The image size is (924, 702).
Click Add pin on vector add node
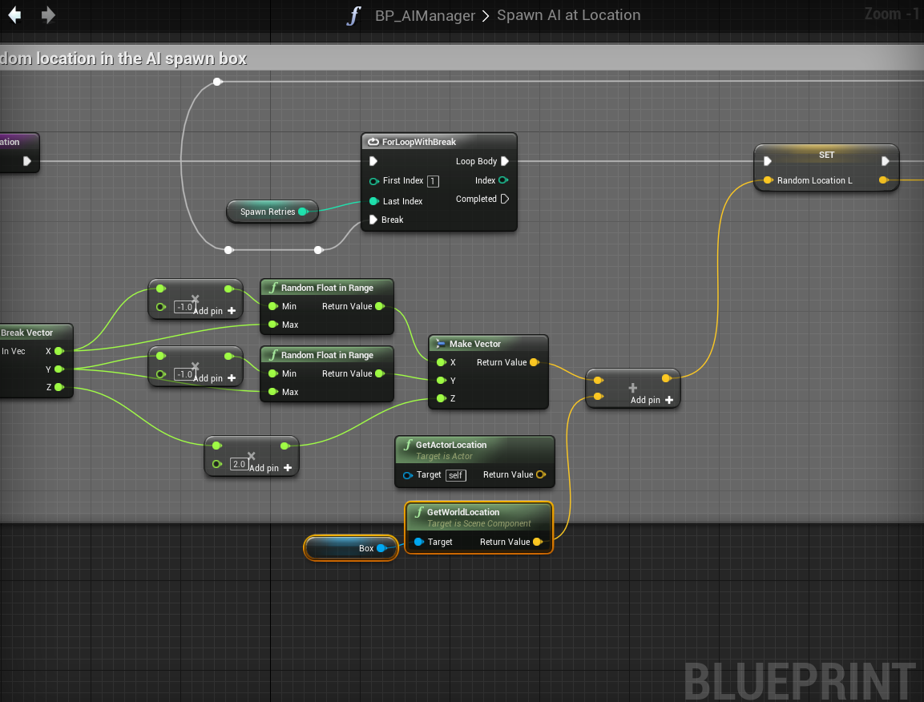(x=652, y=400)
